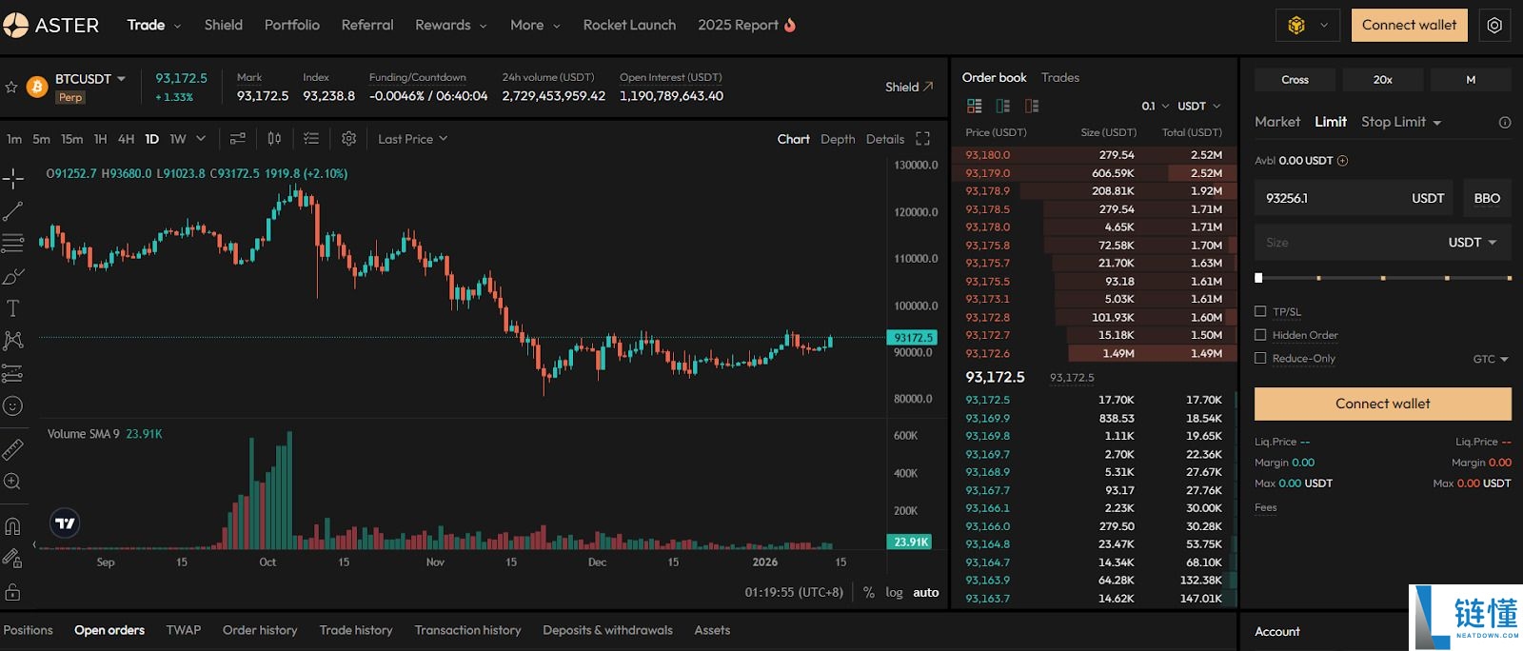This screenshot has height=651, width=1523.
Task: Adjust leverage via 20x button
Action: pyautogui.click(x=1382, y=80)
